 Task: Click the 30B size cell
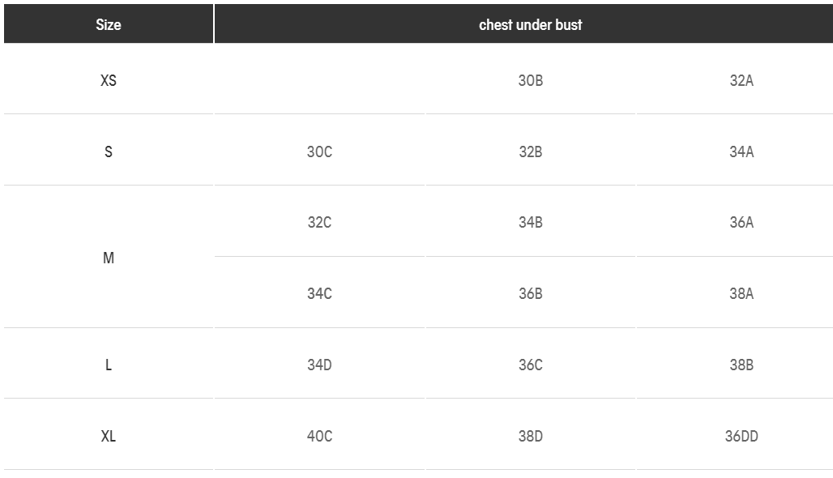[x=531, y=80]
